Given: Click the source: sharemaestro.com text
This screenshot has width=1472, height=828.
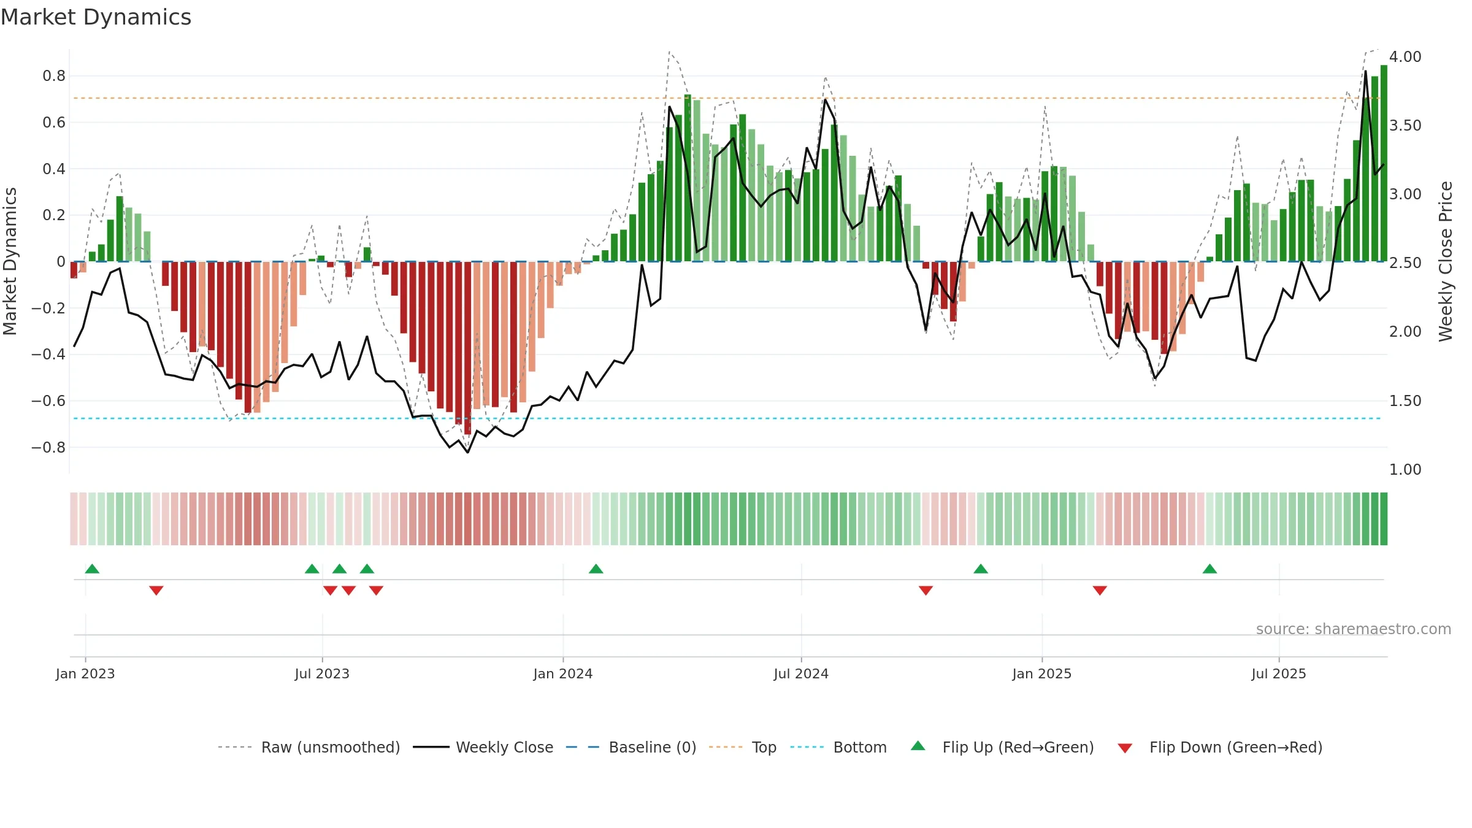Looking at the screenshot, I should (x=1354, y=629).
